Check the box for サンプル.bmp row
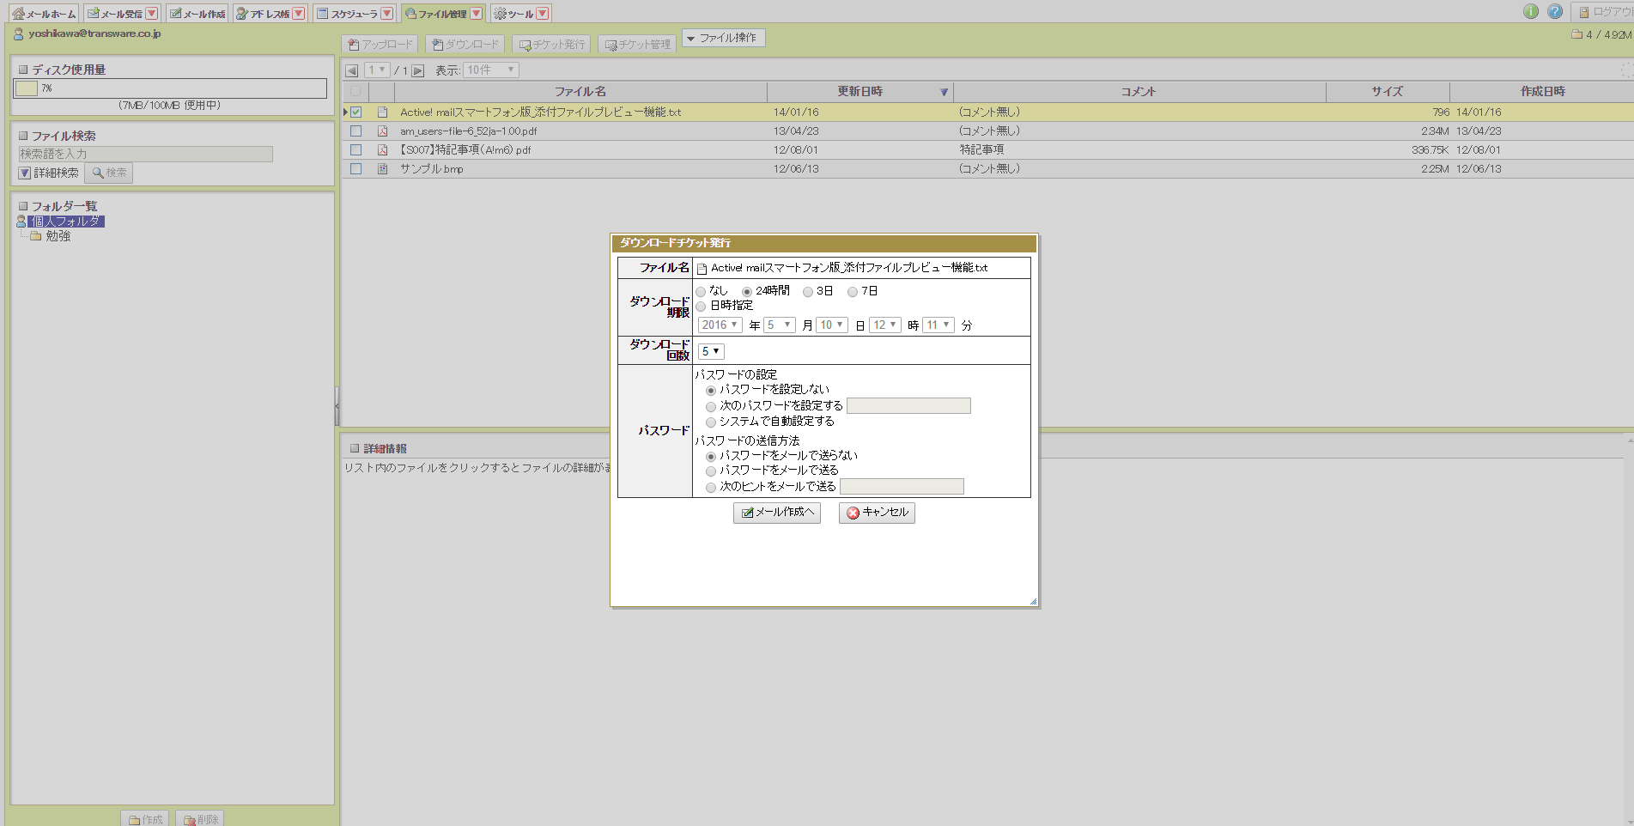Image resolution: width=1634 pixels, height=826 pixels. [x=355, y=169]
